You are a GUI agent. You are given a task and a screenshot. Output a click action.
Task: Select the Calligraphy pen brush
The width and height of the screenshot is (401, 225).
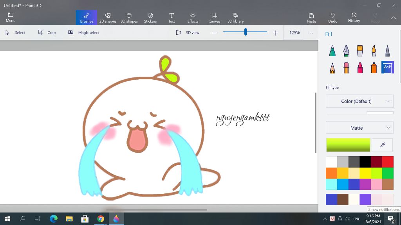(346, 51)
